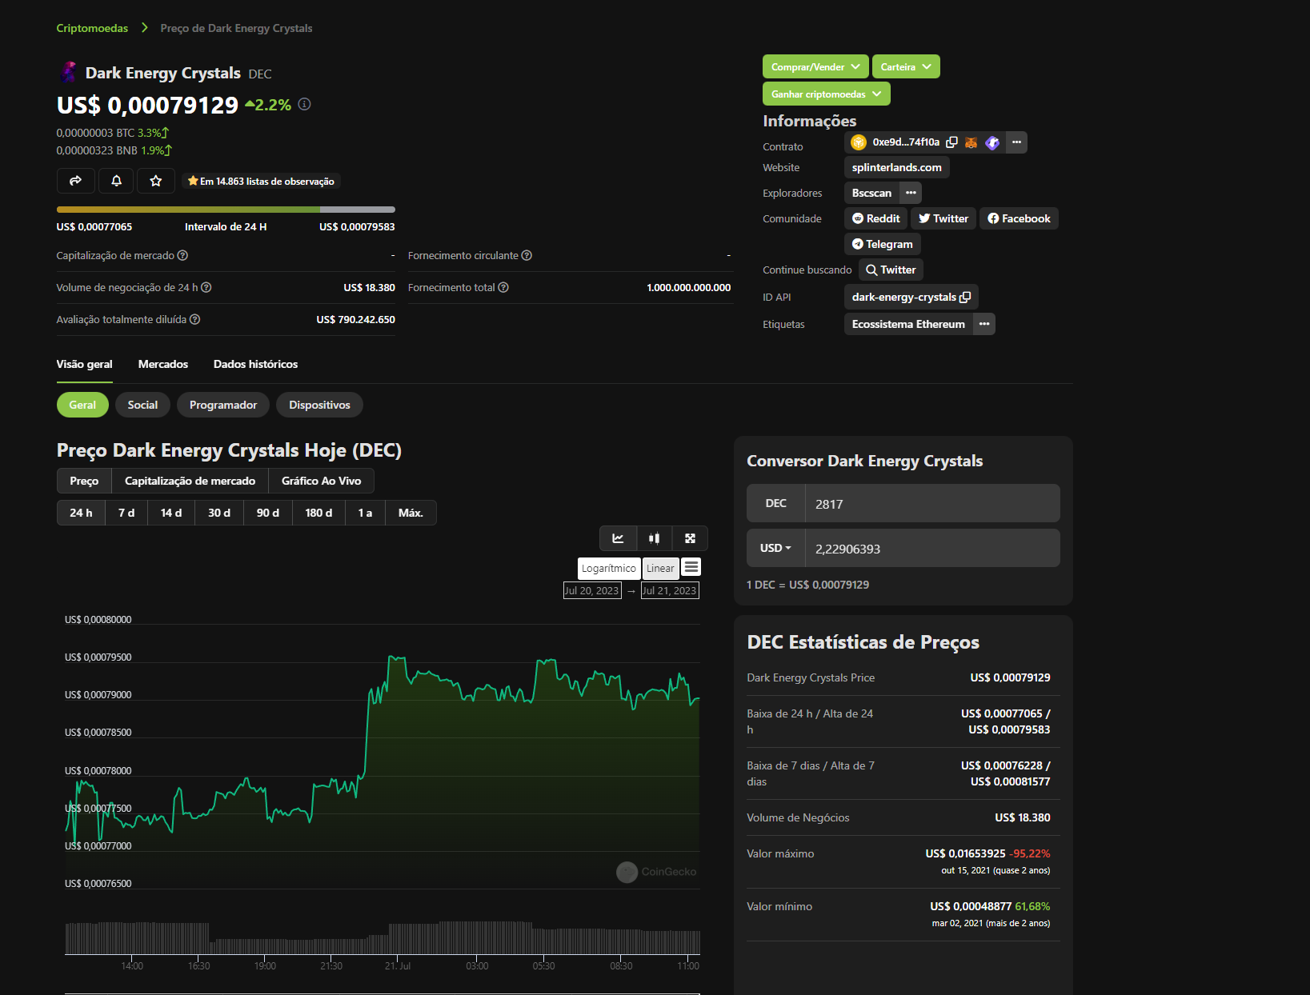This screenshot has height=995, width=1310.
Task: Click the Dark Energy Crystals coin logo
Action: coord(69,72)
